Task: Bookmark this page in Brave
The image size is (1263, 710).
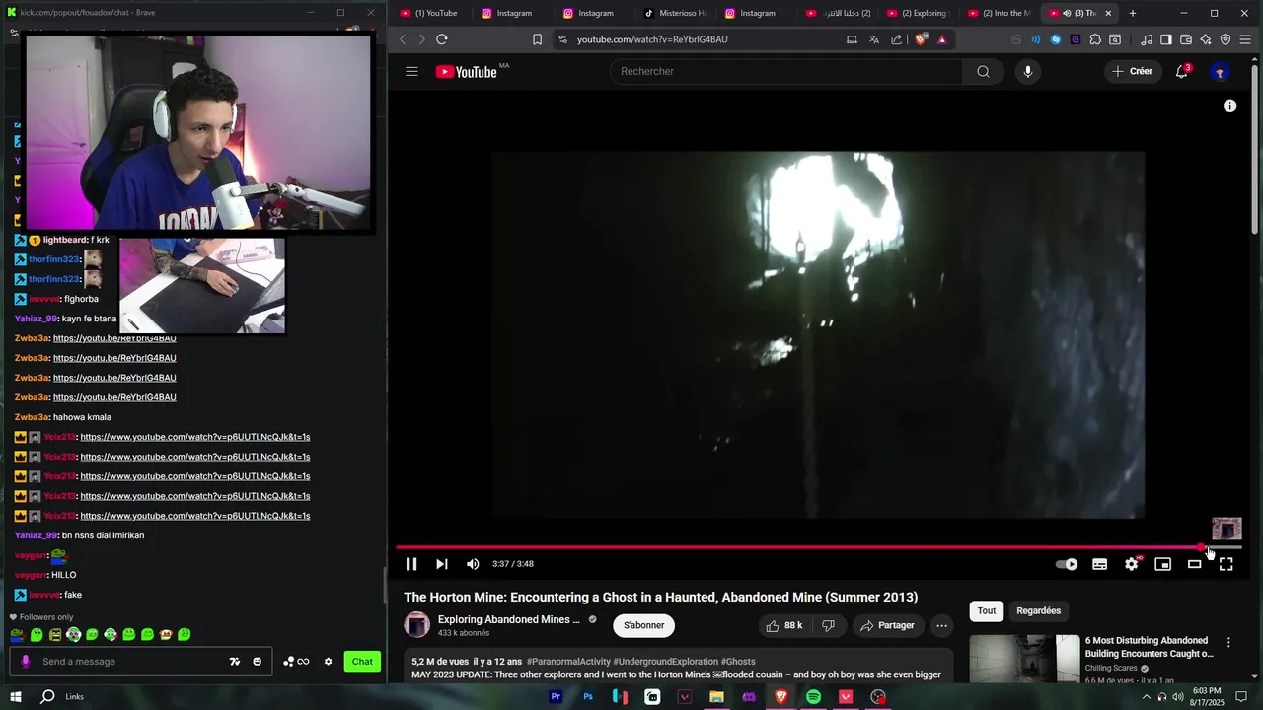Action: 537,39
